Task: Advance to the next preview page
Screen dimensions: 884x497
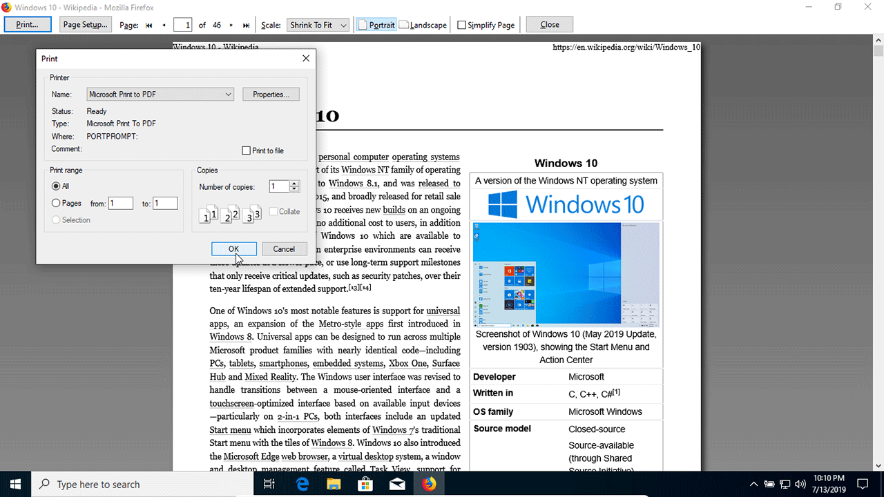Action: [231, 24]
